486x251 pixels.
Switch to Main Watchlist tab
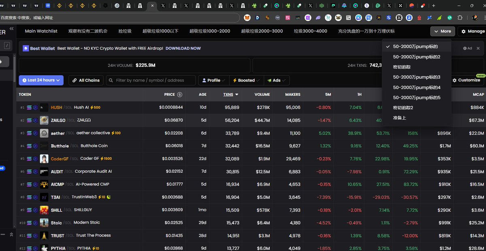pos(41,31)
